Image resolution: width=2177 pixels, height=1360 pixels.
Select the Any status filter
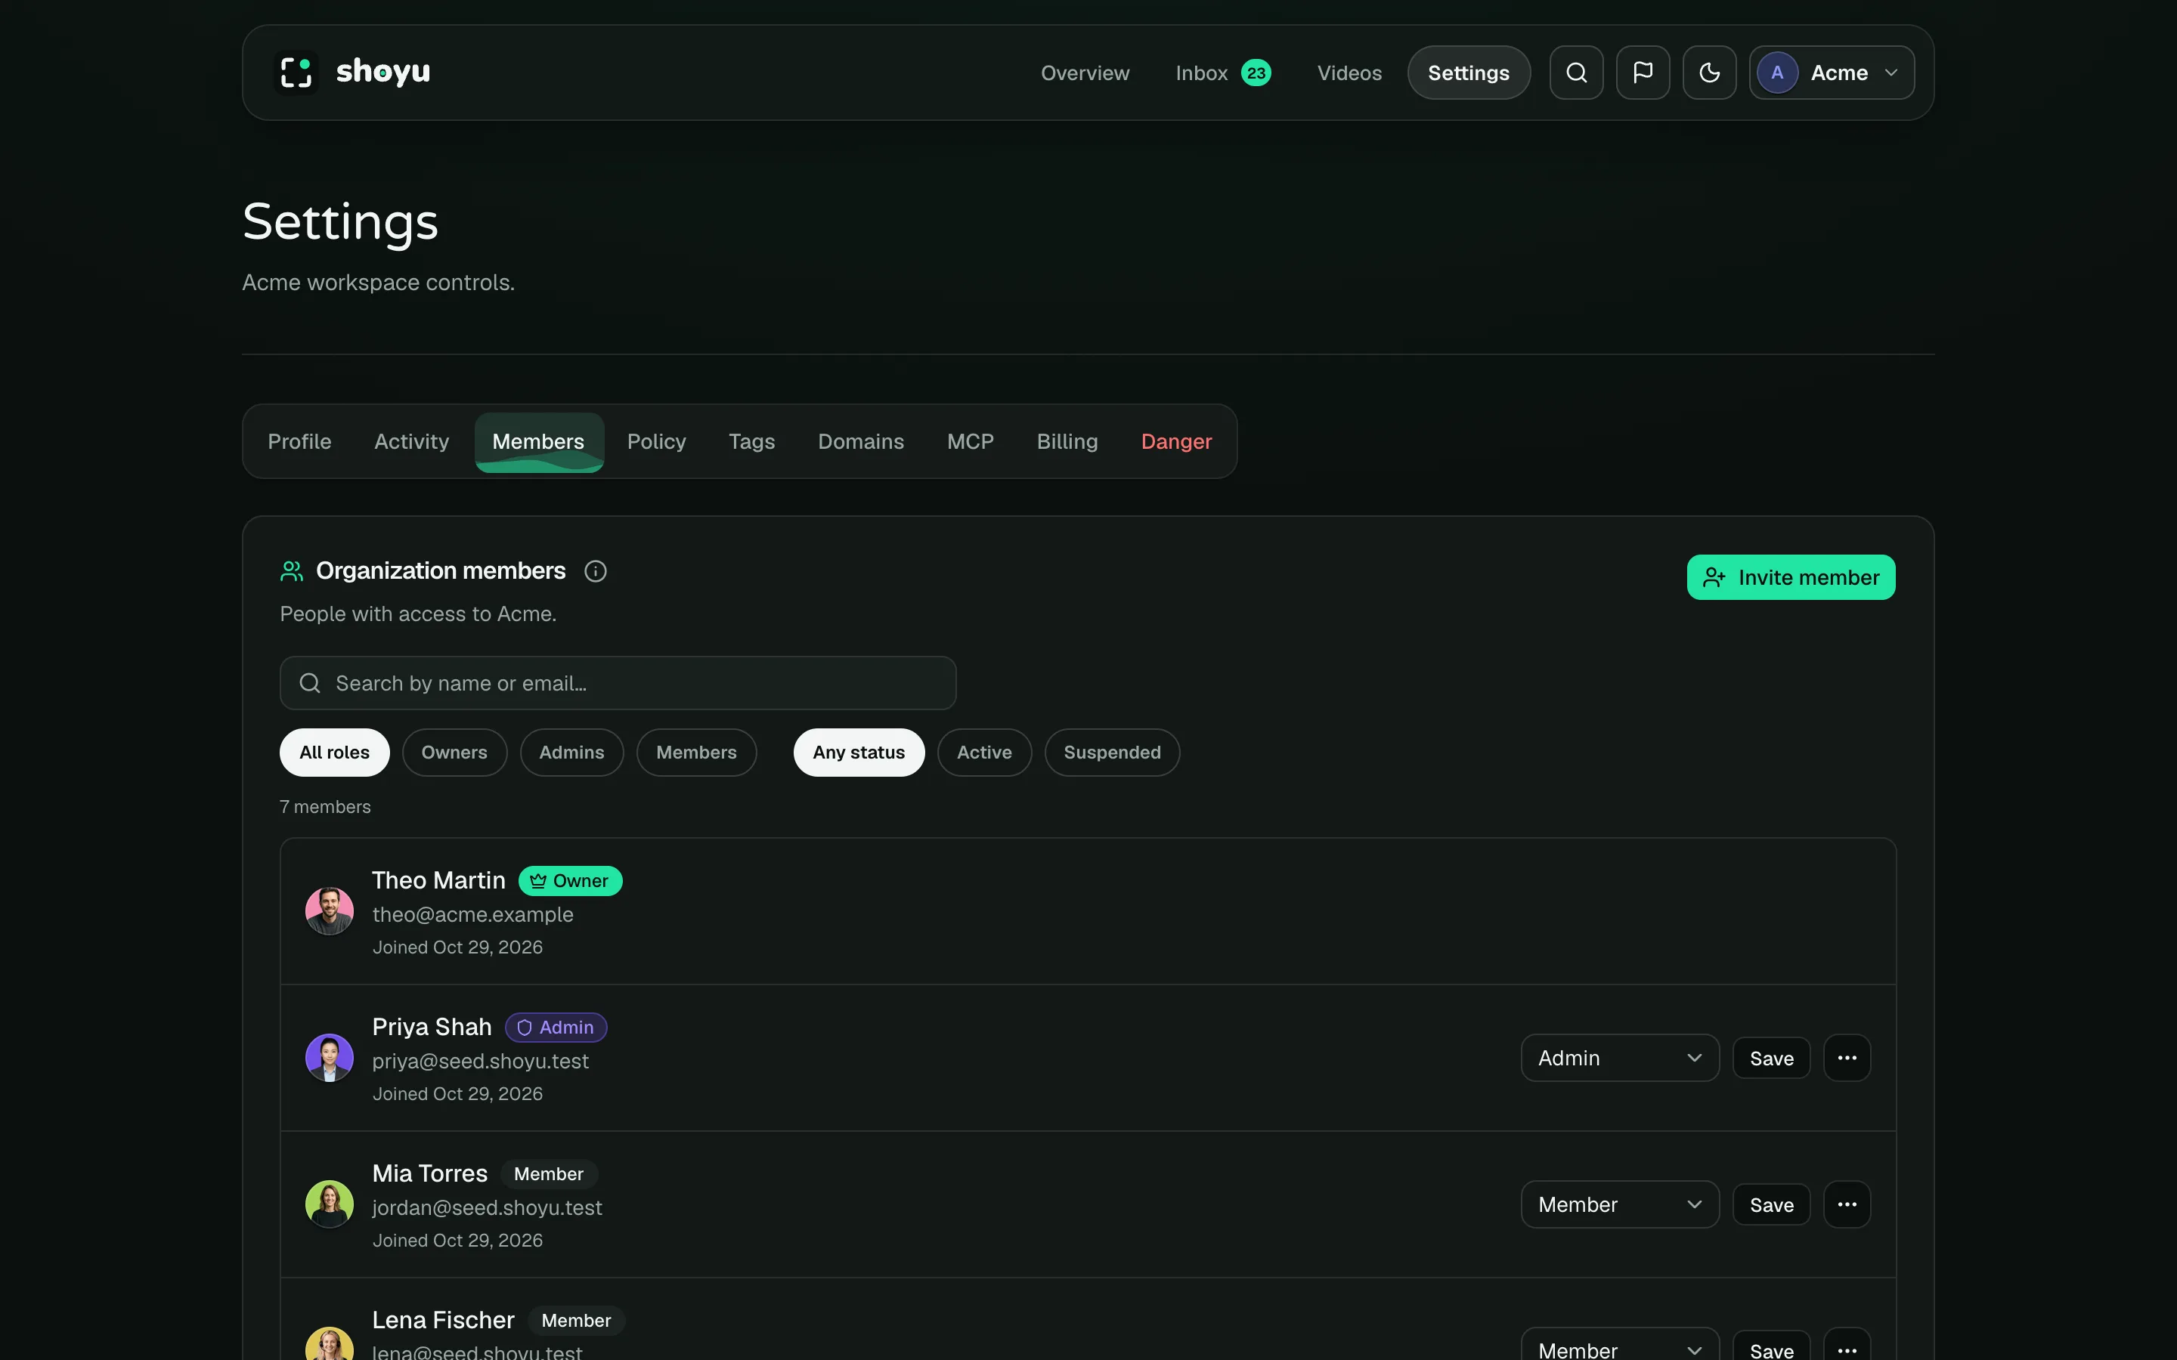coord(859,752)
